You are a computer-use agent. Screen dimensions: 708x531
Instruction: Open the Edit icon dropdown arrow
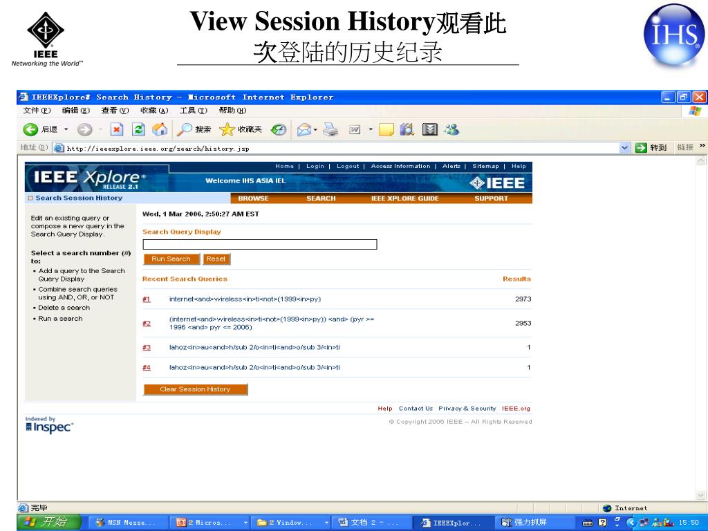click(371, 130)
